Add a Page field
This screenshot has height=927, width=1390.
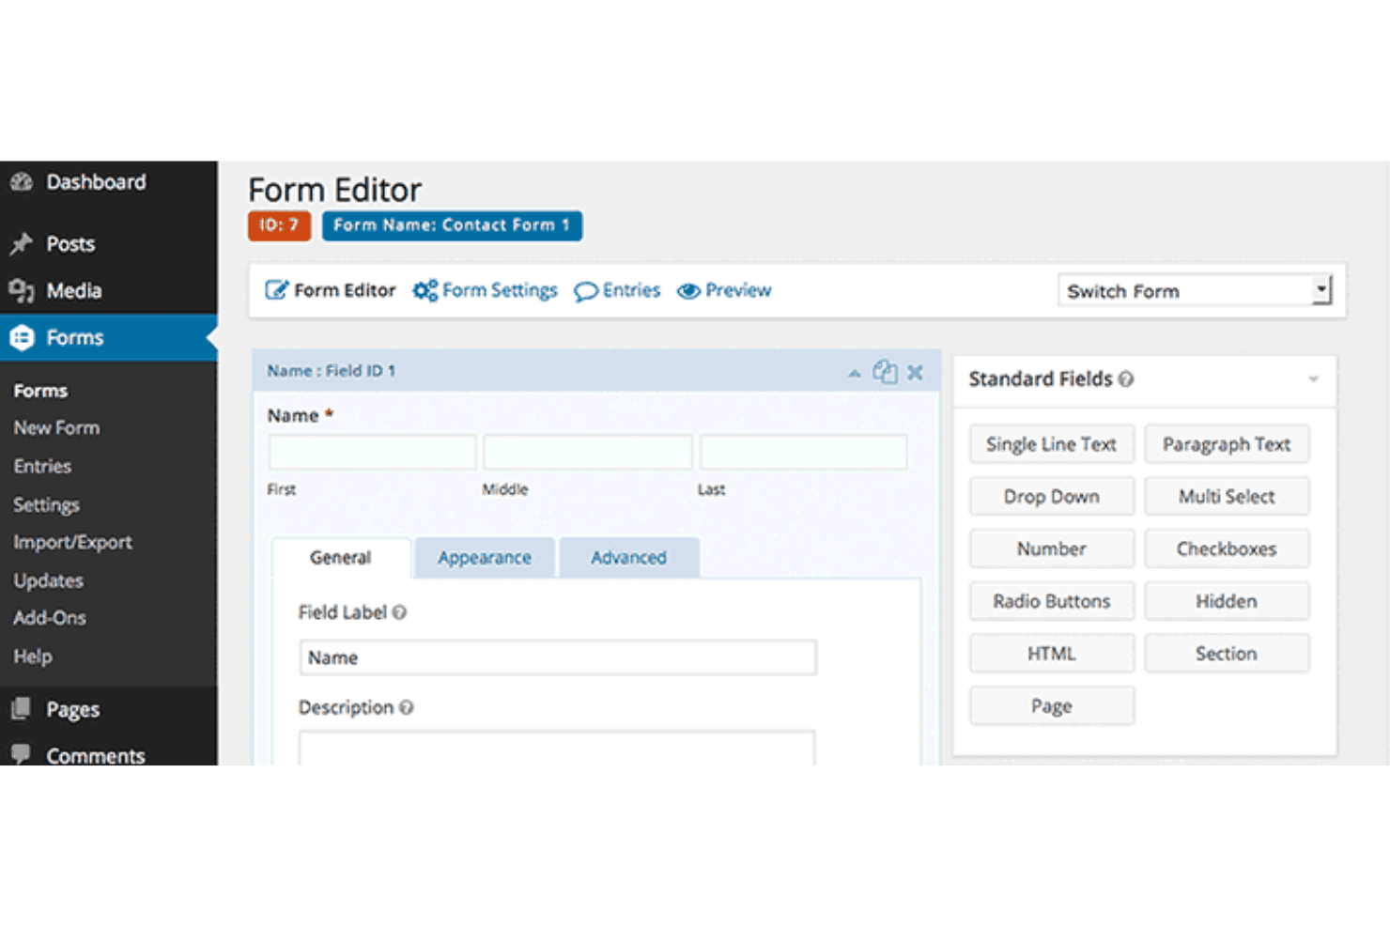coord(1052,706)
